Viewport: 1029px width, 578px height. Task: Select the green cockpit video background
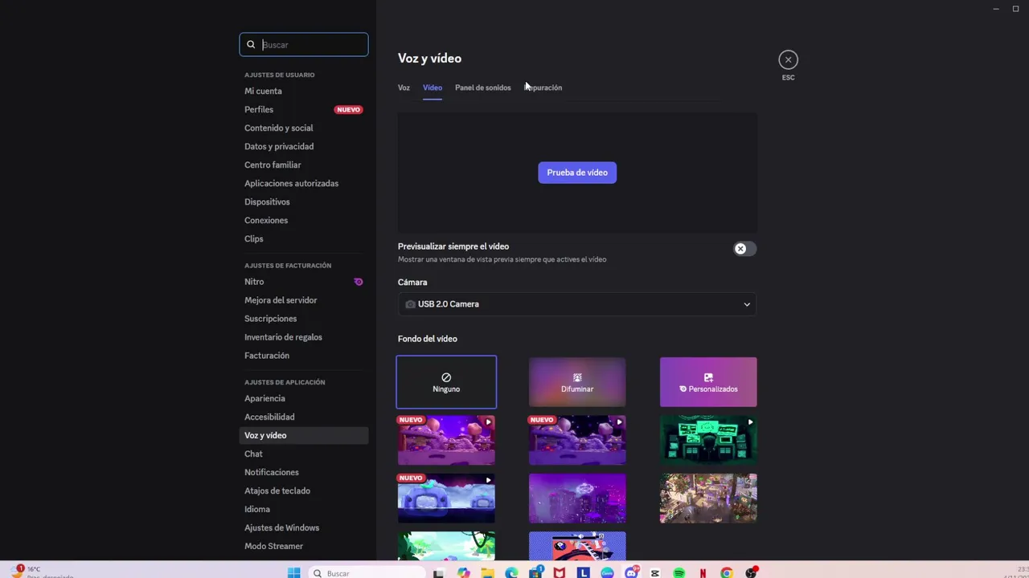pos(708,440)
